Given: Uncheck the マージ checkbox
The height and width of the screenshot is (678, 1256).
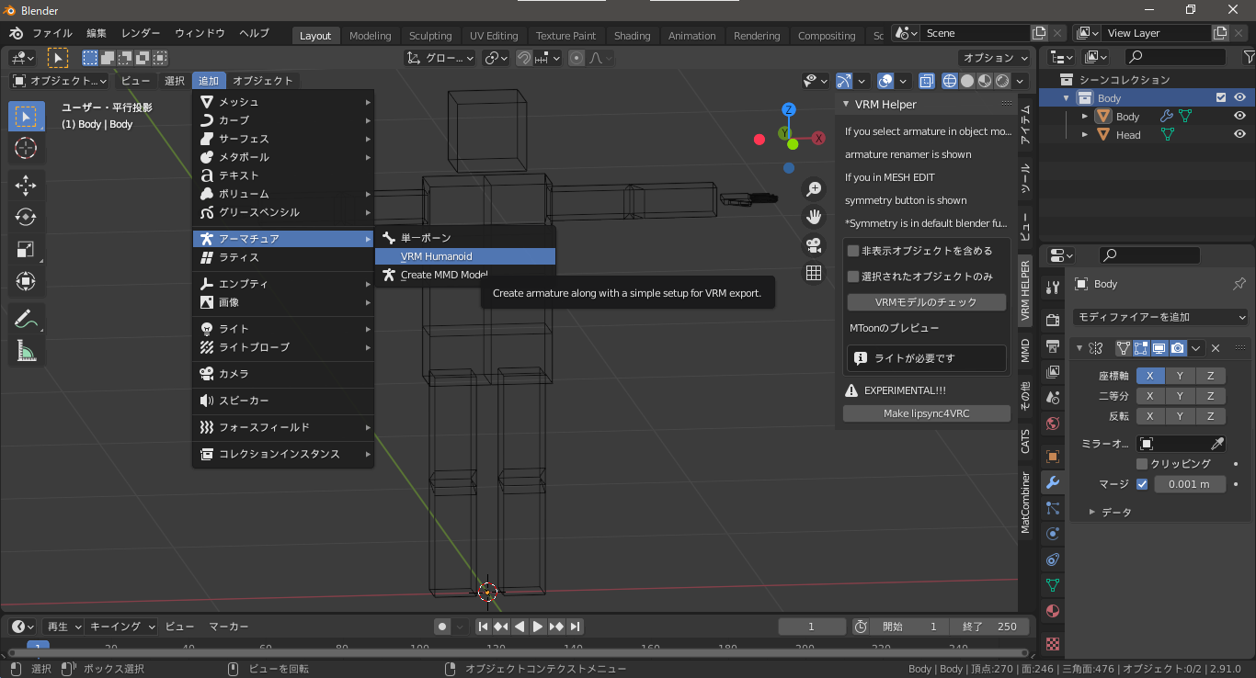Looking at the screenshot, I should [x=1142, y=484].
